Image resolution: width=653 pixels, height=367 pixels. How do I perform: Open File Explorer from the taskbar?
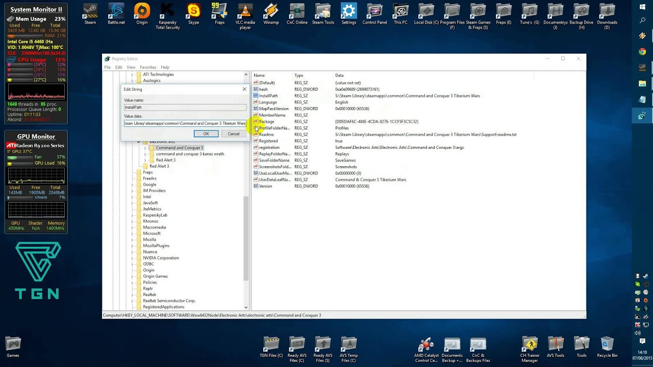click(643, 83)
